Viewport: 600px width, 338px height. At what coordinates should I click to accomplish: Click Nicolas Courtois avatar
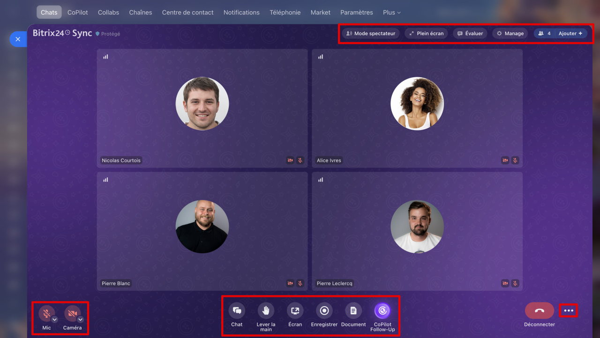202,103
